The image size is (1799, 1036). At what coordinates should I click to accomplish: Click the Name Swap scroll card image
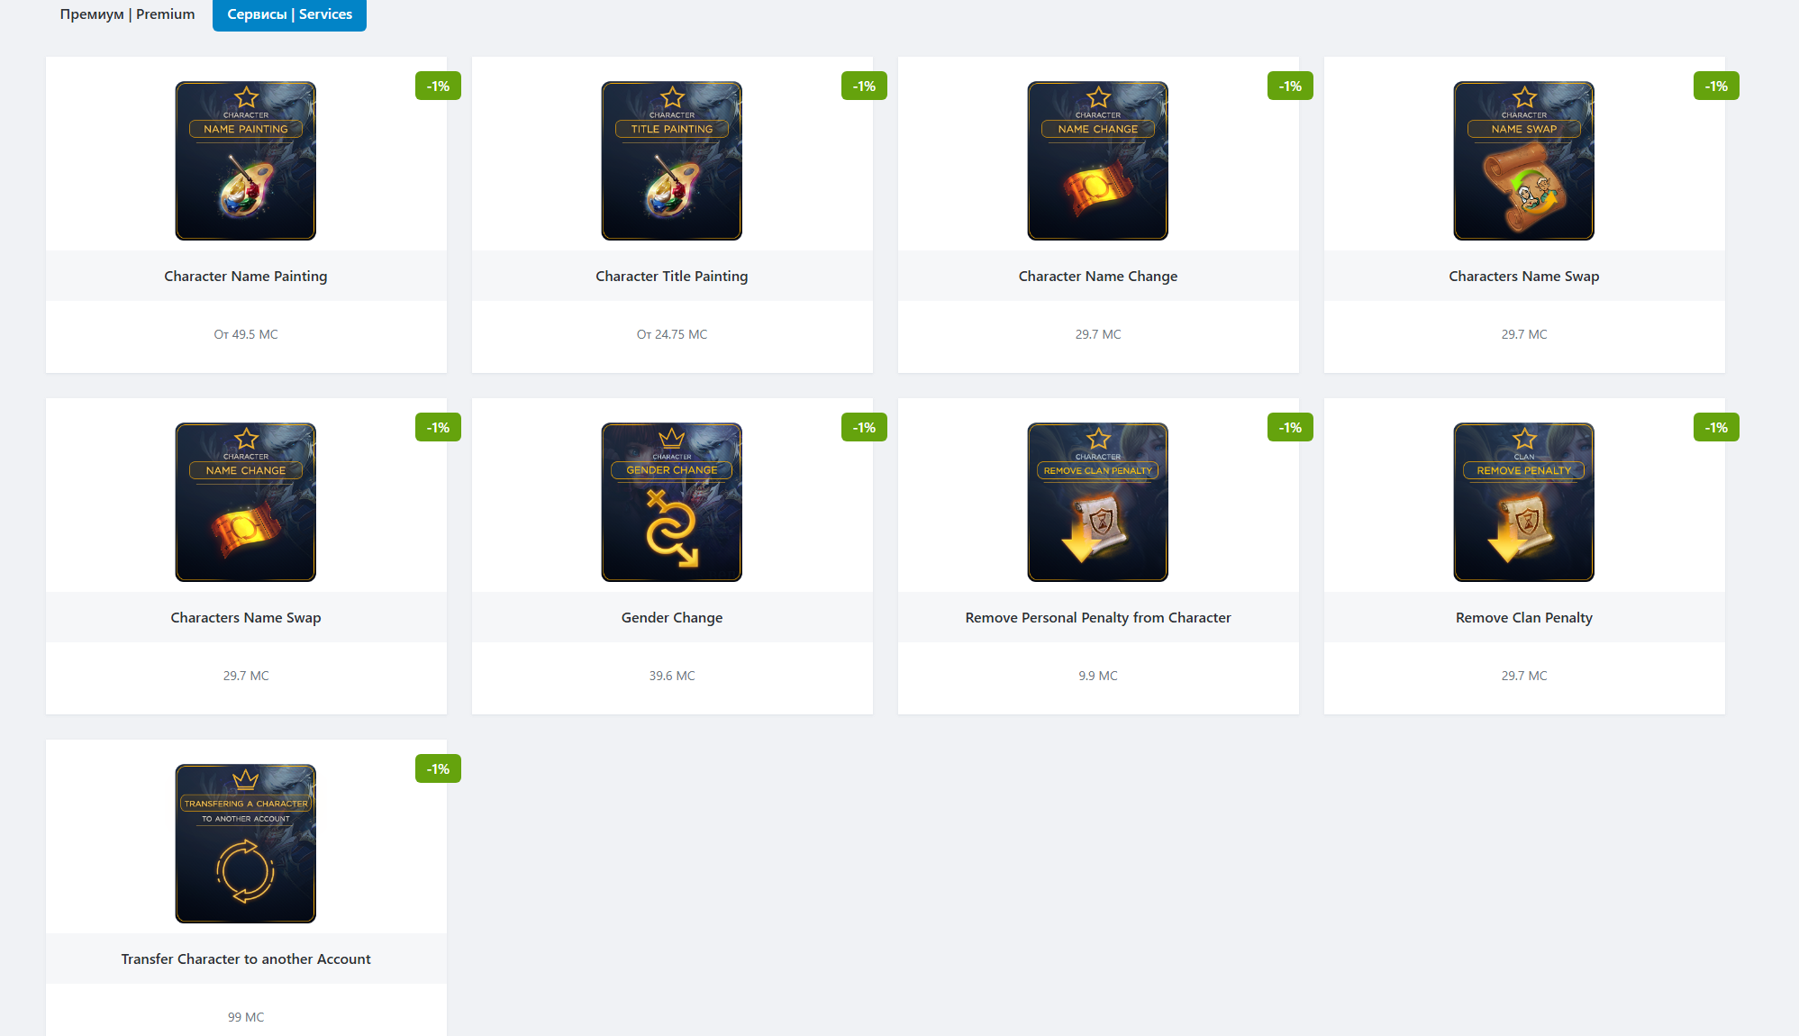pyautogui.click(x=1524, y=160)
